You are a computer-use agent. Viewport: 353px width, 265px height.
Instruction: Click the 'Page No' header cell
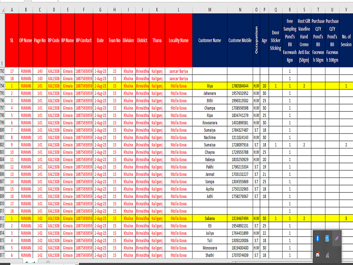click(x=40, y=40)
